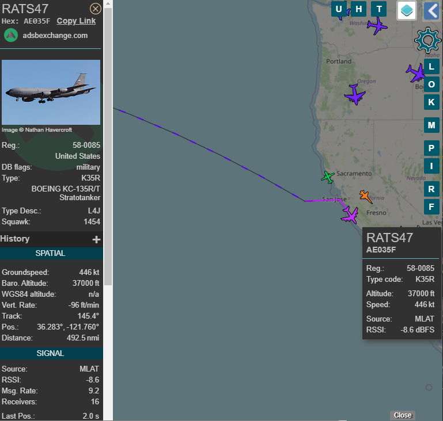Click the Receivers 16 value
The height and width of the screenshot is (421, 443).
pos(95,402)
